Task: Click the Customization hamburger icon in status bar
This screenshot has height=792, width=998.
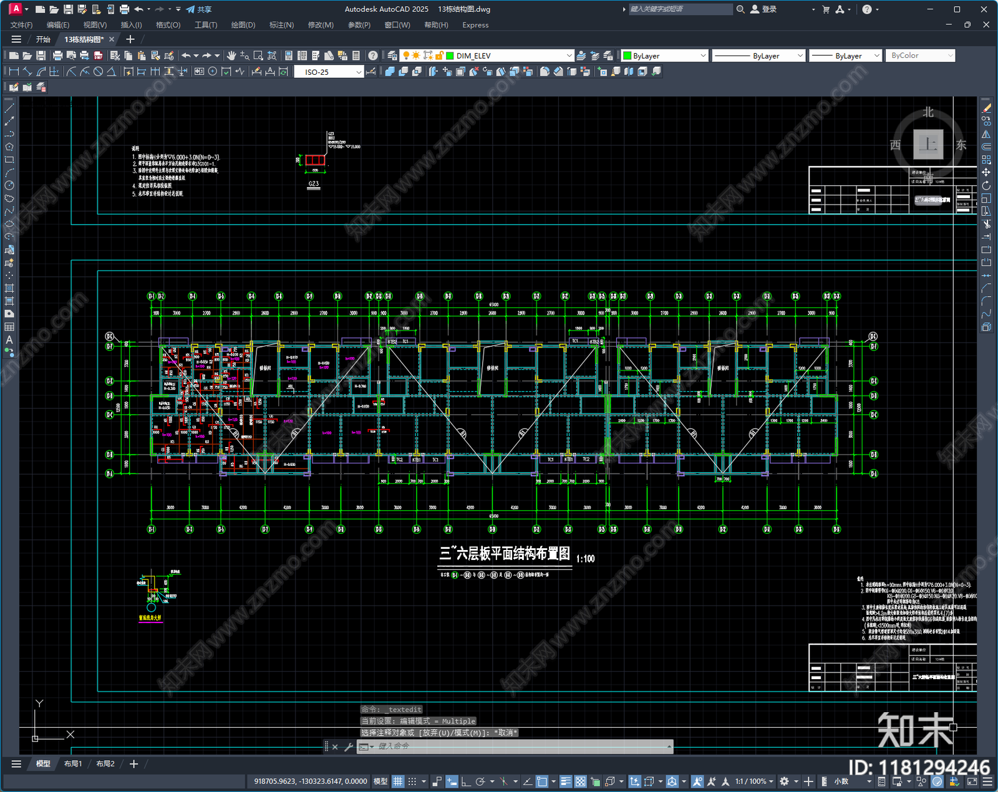Action: click(987, 781)
